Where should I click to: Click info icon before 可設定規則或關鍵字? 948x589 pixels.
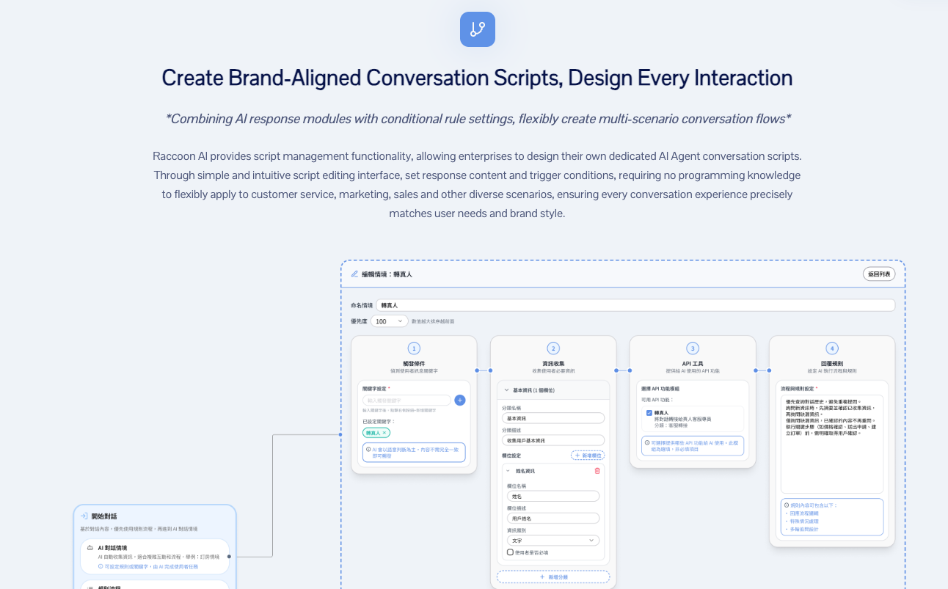pyautogui.click(x=101, y=566)
